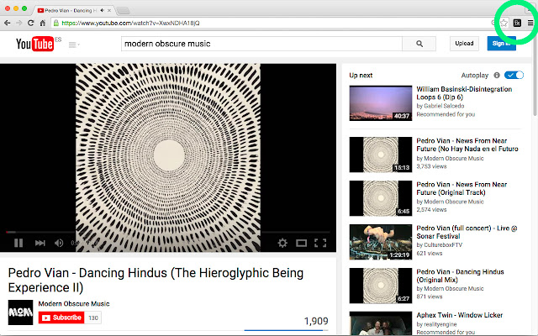
Task: Skip to next video
Action: 40,243
